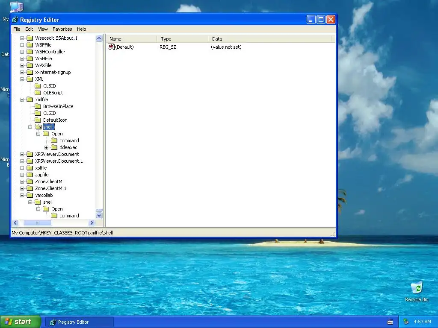Select the XPSViewer.Document.1 folder icon
This screenshot has width=438, height=328.
30,161
